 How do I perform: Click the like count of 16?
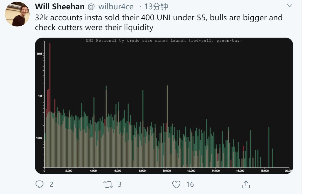190,184
